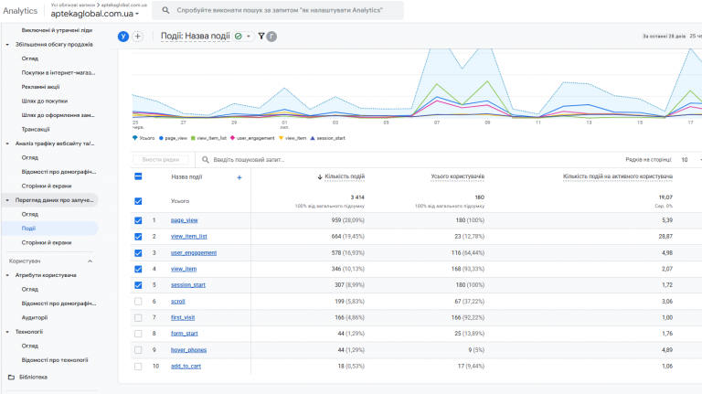The width and height of the screenshot is (702, 394).
Task: Tick the add_to_cart row checkbox
Action: click(138, 367)
